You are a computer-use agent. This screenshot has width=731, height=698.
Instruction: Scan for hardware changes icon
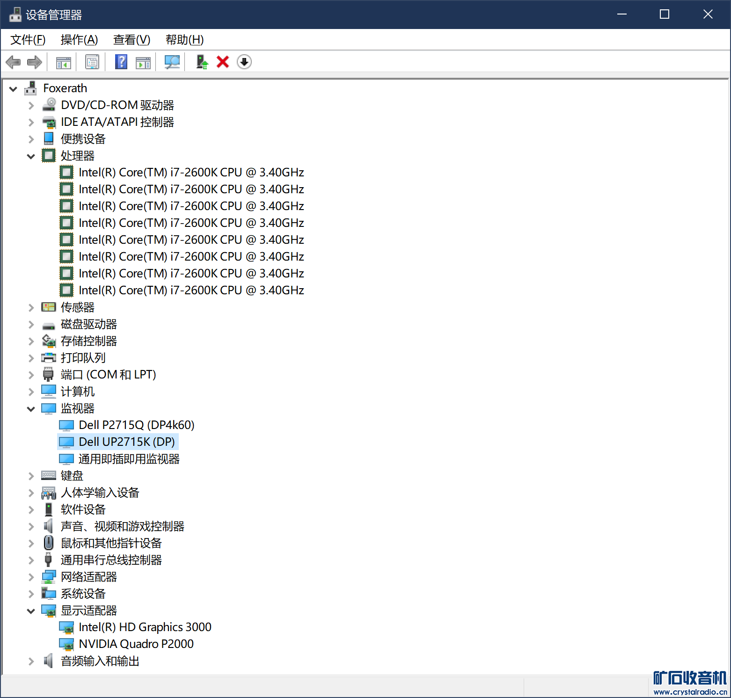coord(172,62)
